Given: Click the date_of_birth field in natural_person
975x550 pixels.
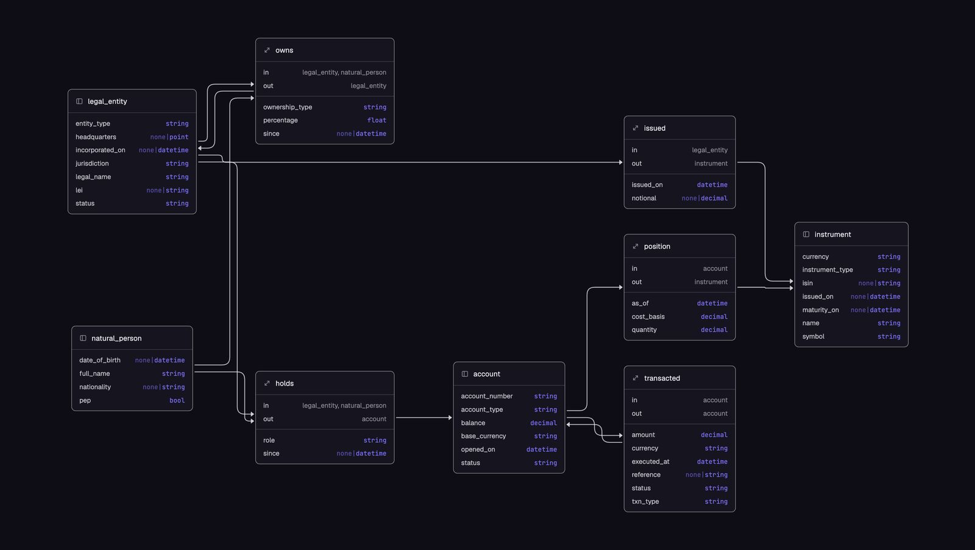Looking at the screenshot, I should tap(132, 360).
